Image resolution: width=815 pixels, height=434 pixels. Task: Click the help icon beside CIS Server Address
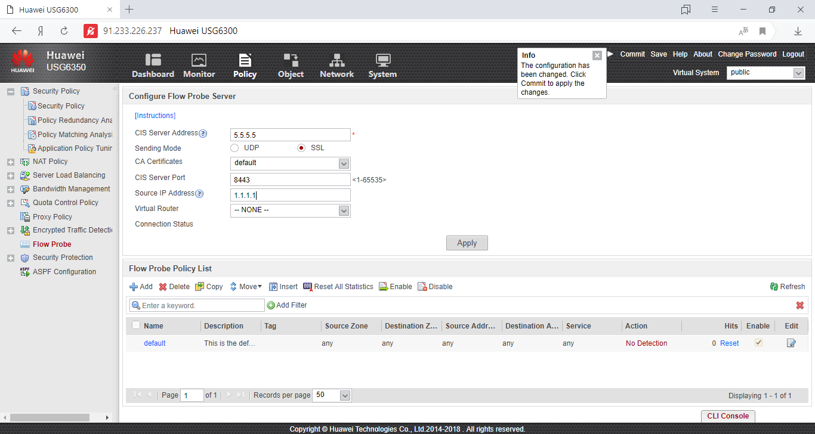(x=203, y=134)
